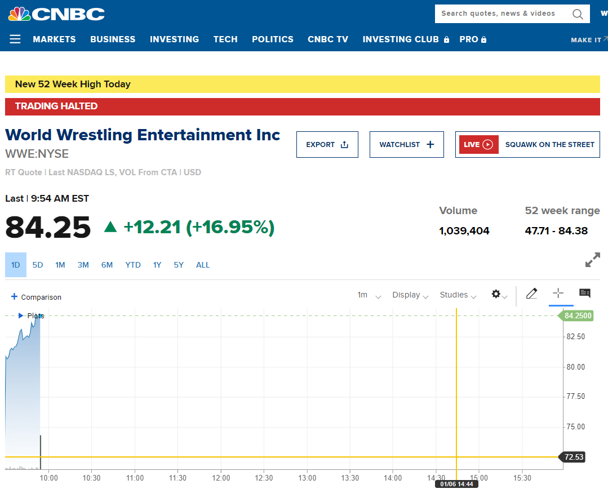Open the hamburger navigation menu

coord(15,39)
